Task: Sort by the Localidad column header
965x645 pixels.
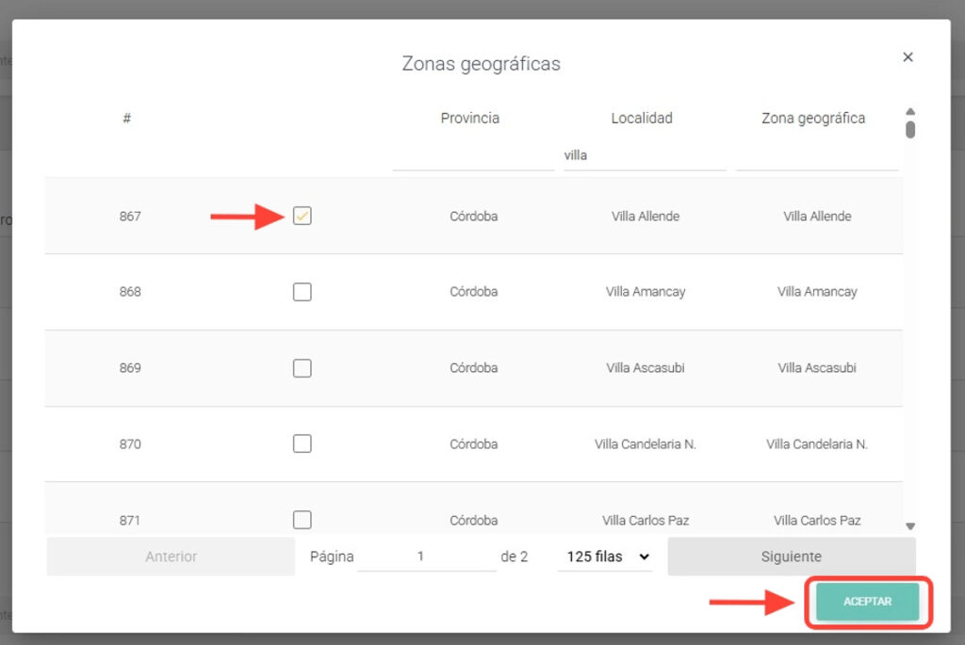Action: [x=641, y=119]
